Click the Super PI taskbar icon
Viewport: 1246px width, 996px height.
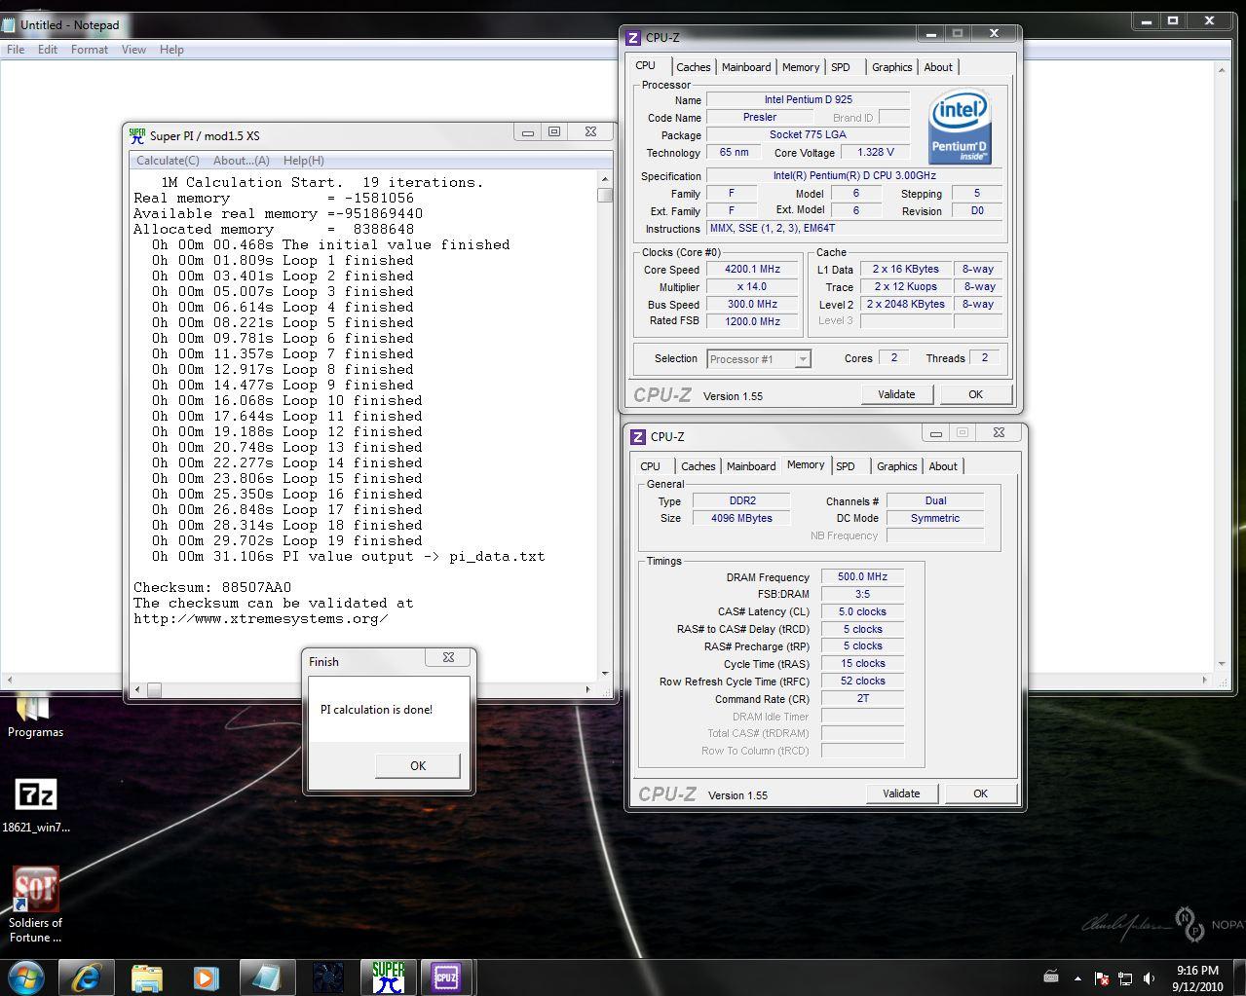pos(387,977)
